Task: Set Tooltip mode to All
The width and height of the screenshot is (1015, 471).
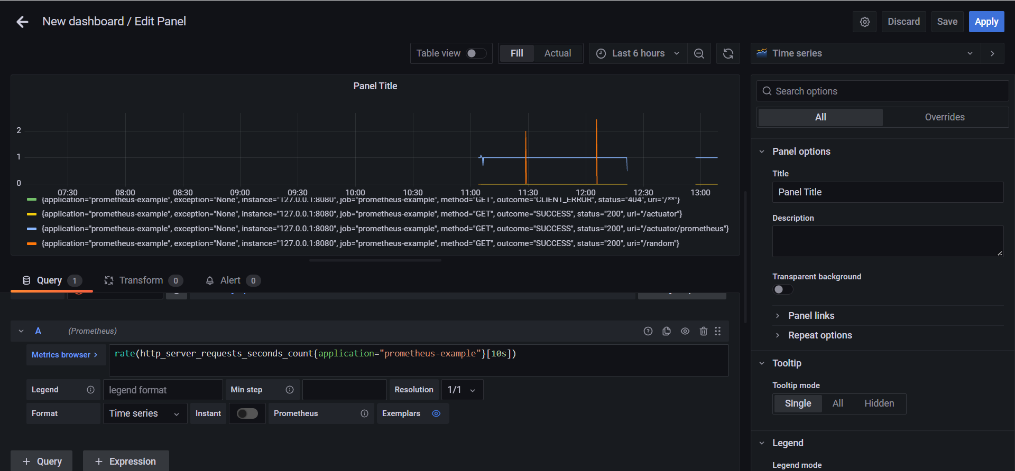Action: click(x=837, y=403)
